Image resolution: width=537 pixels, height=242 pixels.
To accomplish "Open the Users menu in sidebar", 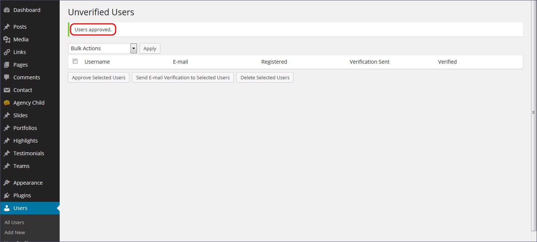I will tap(21, 208).
